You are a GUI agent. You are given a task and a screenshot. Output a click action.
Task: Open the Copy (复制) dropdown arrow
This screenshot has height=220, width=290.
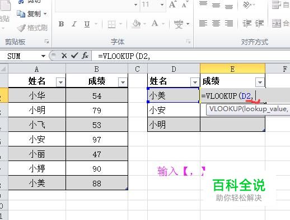tap(45, 13)
